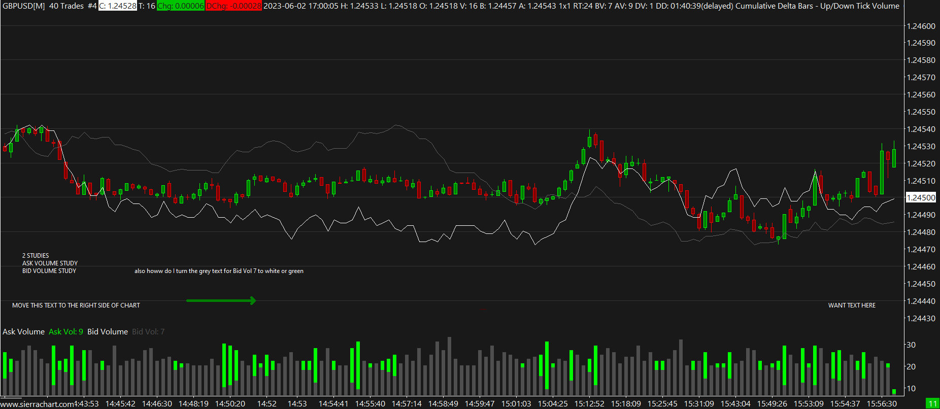Click the 'DD: 01:40:39(delayed)' header text
Viewport: 940px width, 409px height.
coord(694,6)
